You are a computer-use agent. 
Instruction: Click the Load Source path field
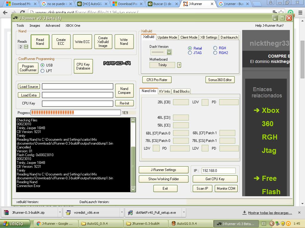pos(77,86)
